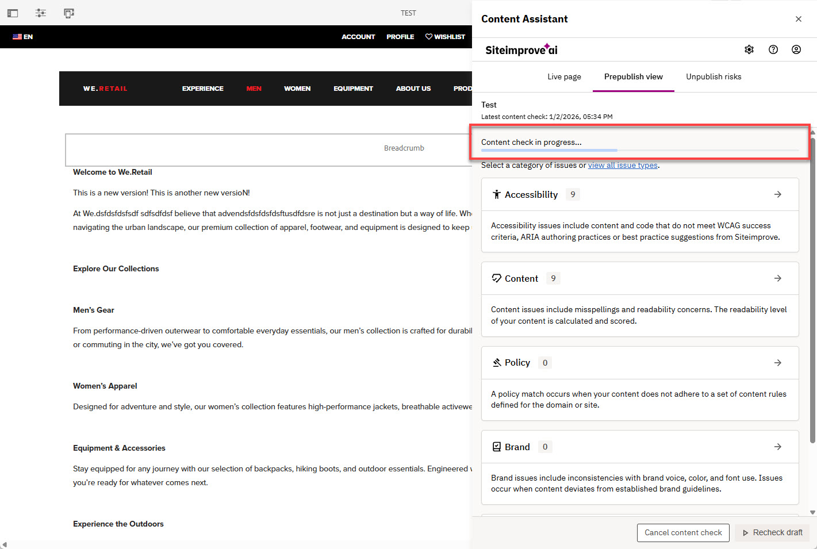Click the This is a new version paragraph

click(x=162, y=193)
